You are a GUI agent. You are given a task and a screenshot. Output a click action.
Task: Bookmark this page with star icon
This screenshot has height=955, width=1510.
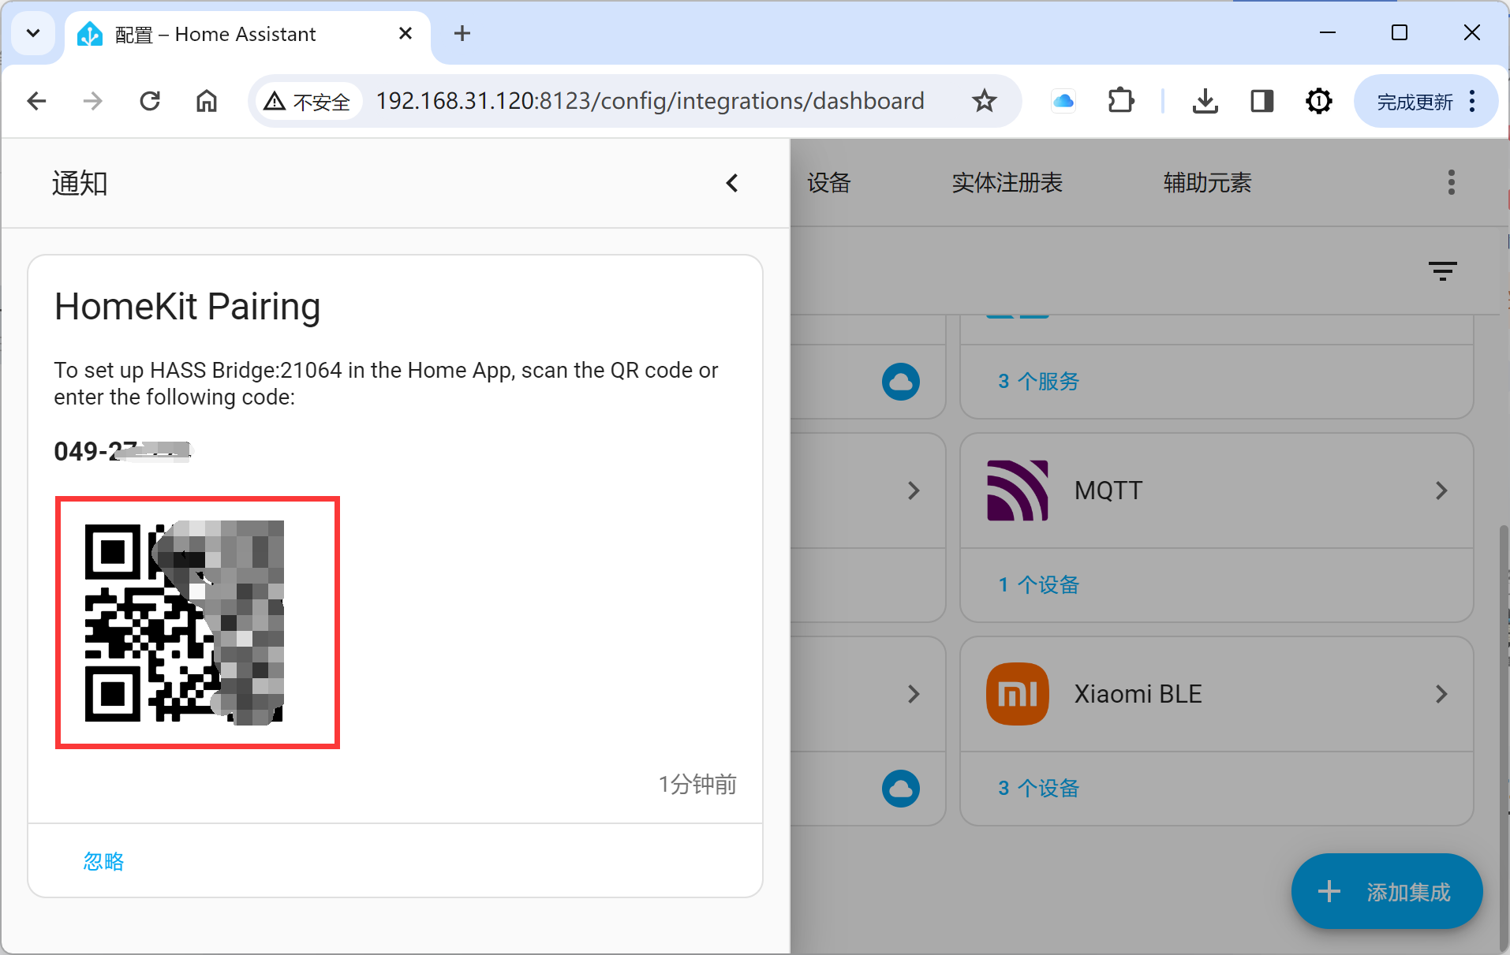click(984, 101)
